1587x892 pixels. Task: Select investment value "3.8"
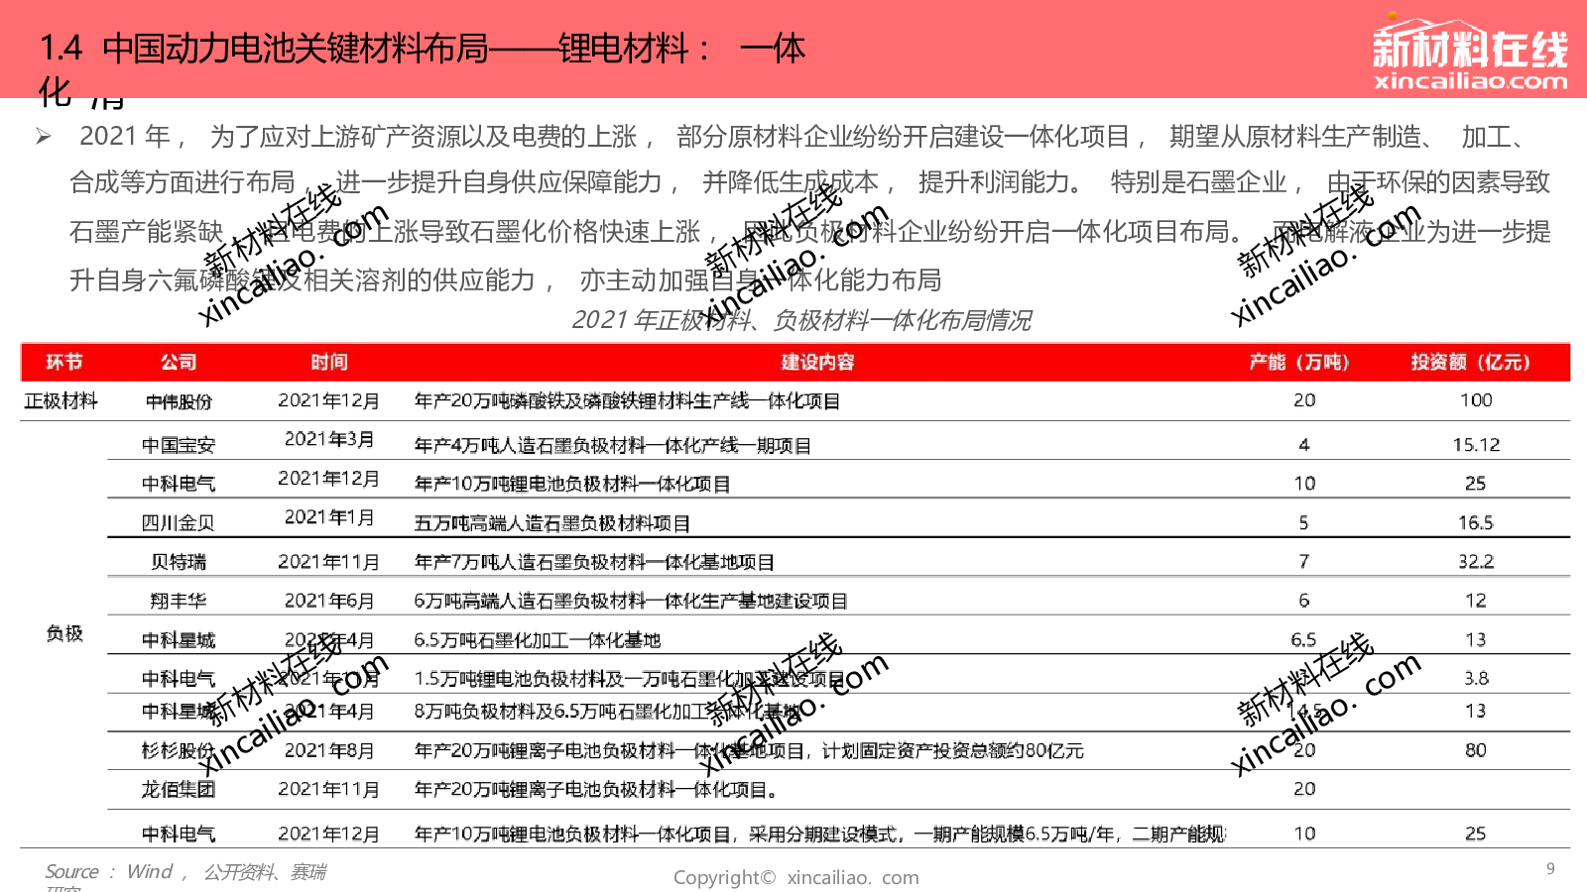tap(1476, 678)
